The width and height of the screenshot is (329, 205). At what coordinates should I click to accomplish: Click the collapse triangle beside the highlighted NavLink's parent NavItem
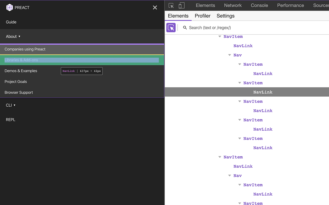coord(240,83)
